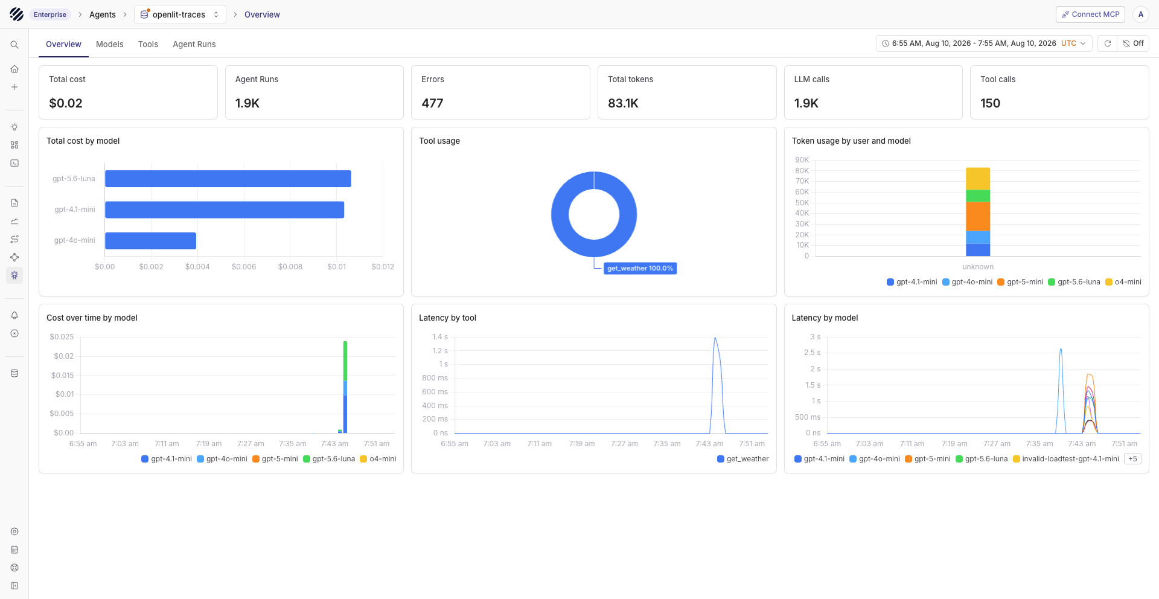The height and width of the screenshot is (599, 1159).
Task: Open the calendar icon in the sidebar
Action: [14, 549]
